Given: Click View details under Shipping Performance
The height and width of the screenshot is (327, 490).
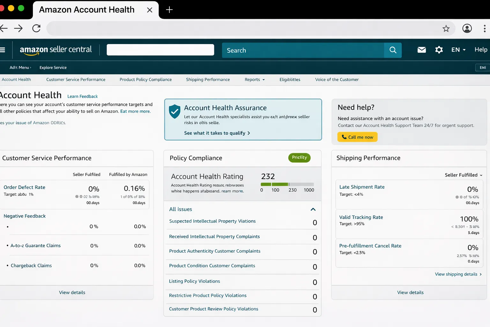Looking at the screenshot, I should coord(410,293).
